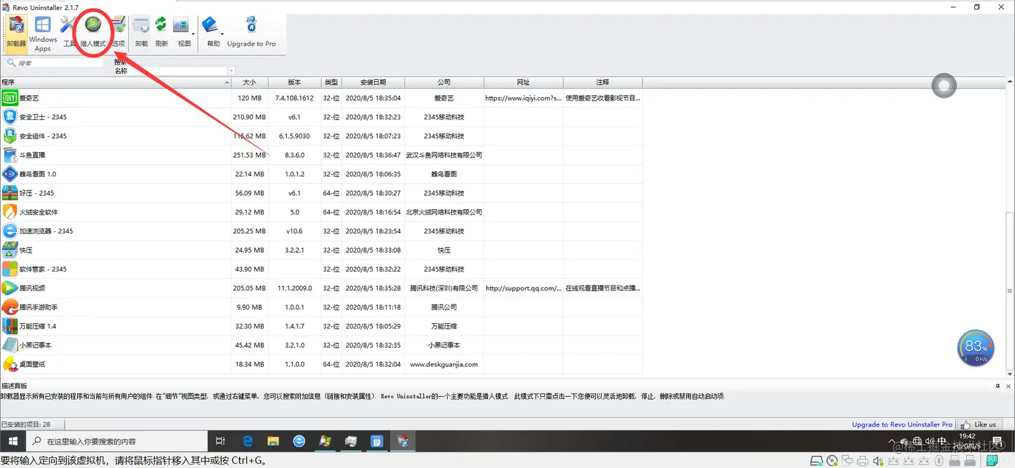Select the 腾讯视频 program icon
The image size is (1015, 468).
pos(9,288)
